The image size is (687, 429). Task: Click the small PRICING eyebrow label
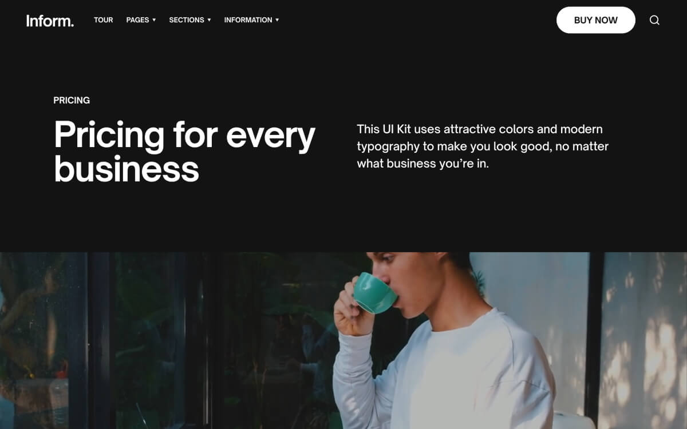72,100
